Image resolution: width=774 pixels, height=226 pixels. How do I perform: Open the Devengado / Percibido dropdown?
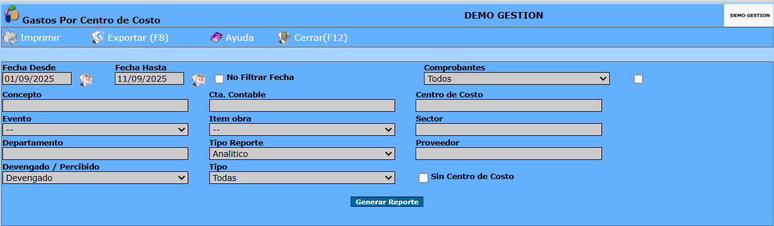click(96, 178)
